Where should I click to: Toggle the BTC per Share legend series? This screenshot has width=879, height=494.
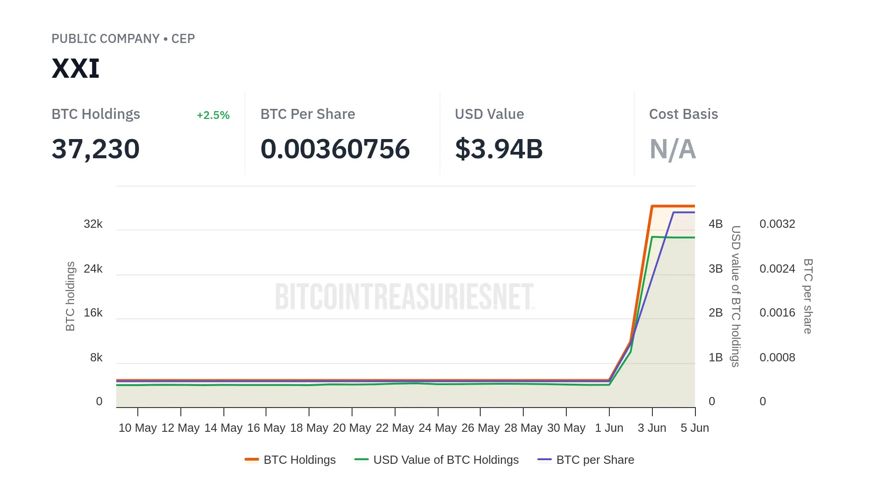[x=595, y=460]
